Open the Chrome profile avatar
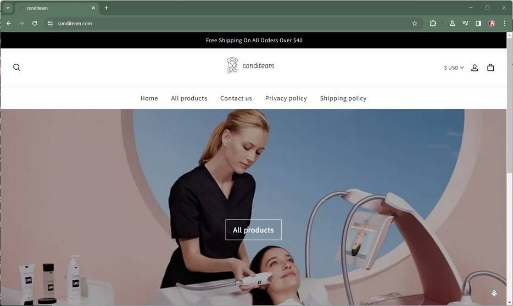Screen dimensions: 513x306 (492, 23)
